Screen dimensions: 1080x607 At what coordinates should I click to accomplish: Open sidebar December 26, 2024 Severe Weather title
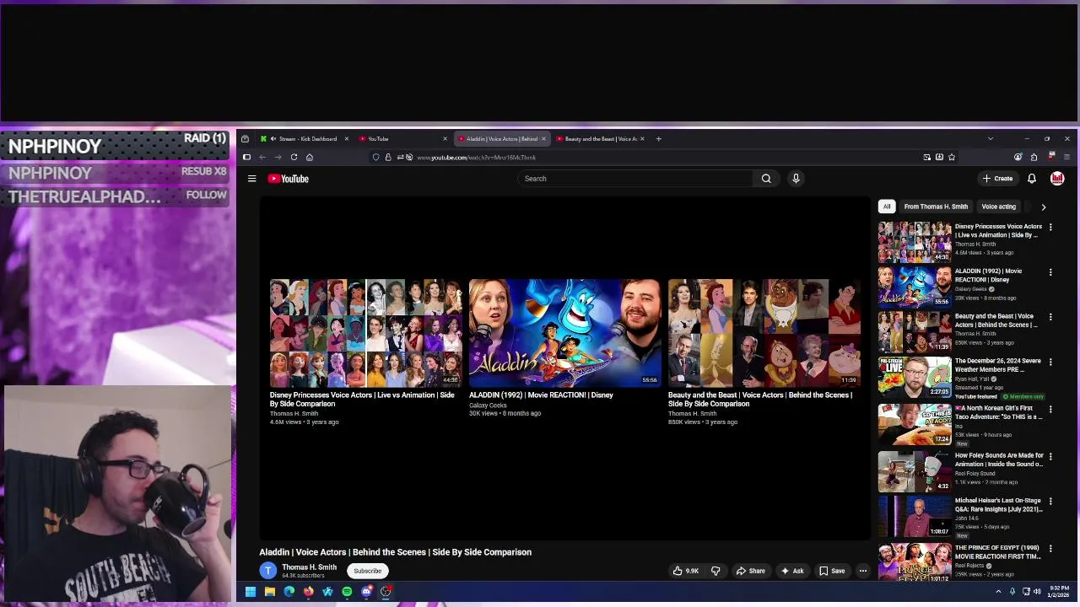(x=998, y=365)
